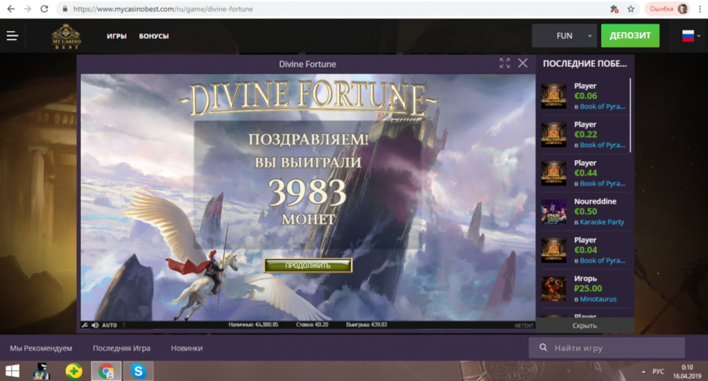Mute the game sound speaker icon

pyautogui.click(x=95, y=325)
